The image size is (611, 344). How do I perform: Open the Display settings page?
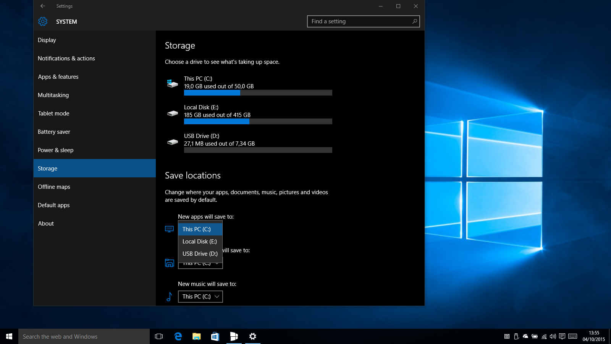click(95, 40)
